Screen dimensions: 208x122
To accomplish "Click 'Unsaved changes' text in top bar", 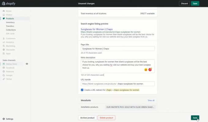I will 86,3.
